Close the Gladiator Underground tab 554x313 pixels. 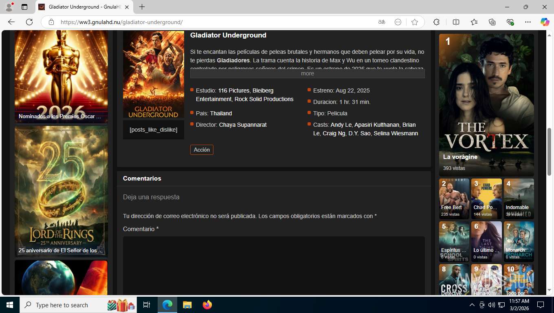[x=127, y=7]
